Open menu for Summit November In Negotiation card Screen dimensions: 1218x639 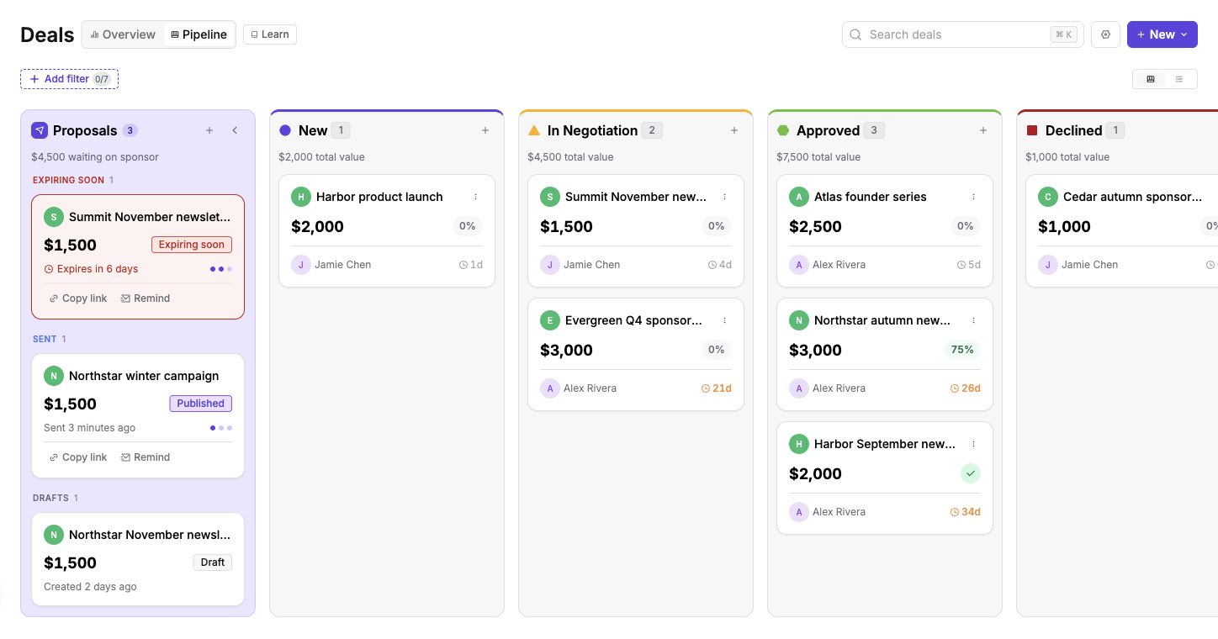click(x=724, y=197)
